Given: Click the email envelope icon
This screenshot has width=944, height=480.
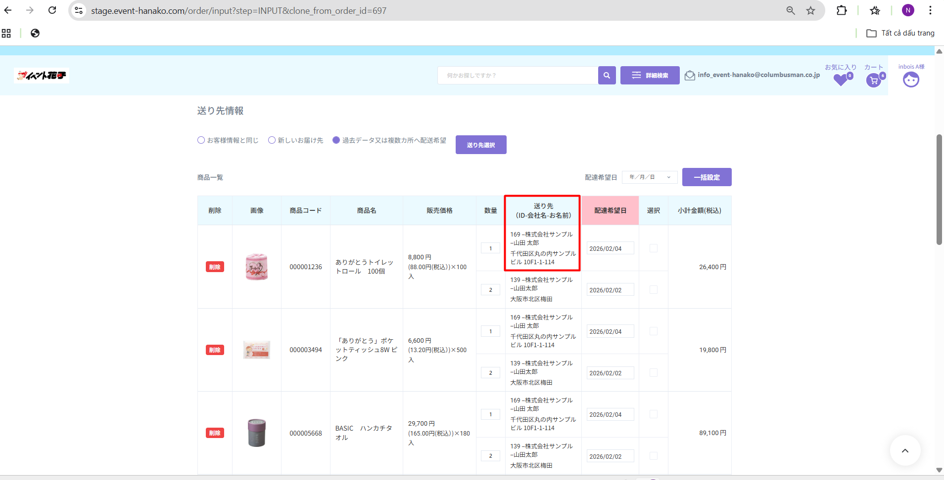Looking at the screenshot, I should point(690,76).
